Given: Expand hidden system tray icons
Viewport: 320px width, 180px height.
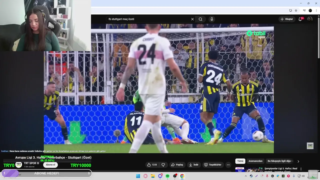Looking at the screenshot, I should [246, 176].
